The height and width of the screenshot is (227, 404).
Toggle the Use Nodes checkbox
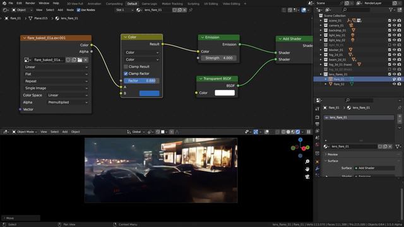click(78, 10)
